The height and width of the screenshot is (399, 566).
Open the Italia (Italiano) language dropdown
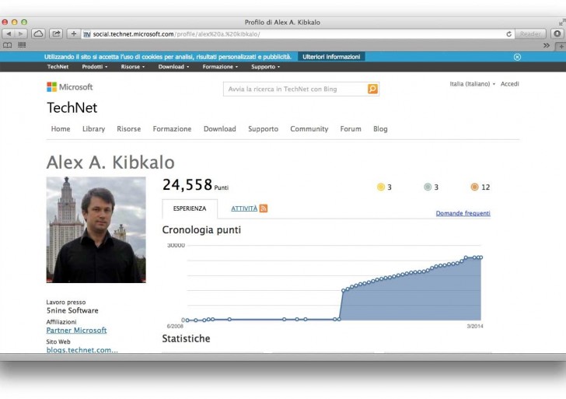click(x=472, y=84)
